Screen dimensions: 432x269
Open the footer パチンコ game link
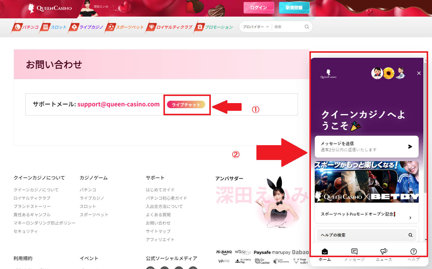88,190
